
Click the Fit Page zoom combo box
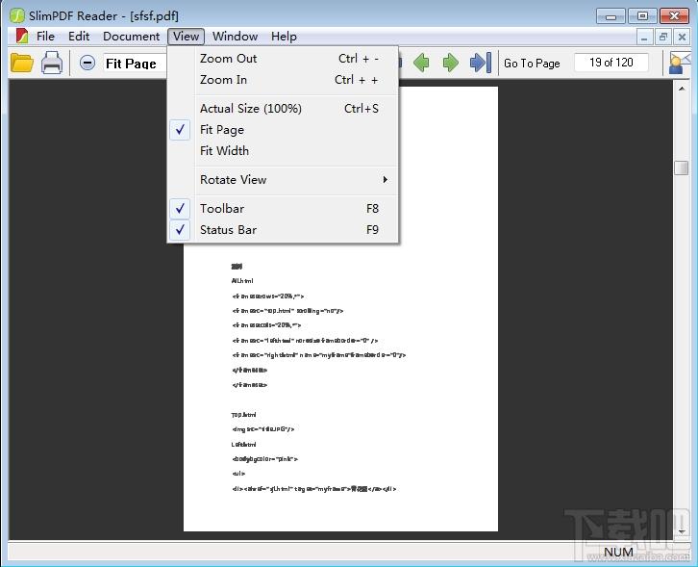click(135, 63)
